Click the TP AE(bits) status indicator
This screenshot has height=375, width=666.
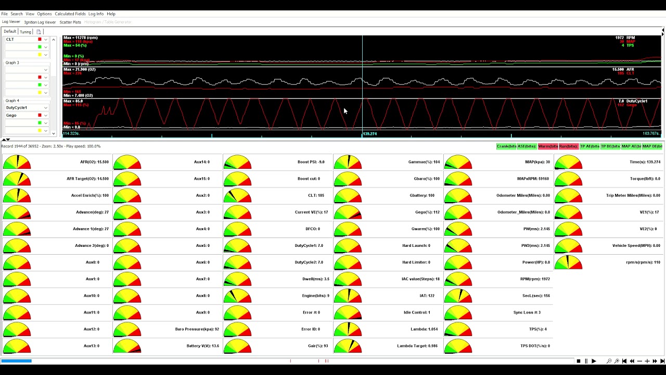tap(590, 146)
